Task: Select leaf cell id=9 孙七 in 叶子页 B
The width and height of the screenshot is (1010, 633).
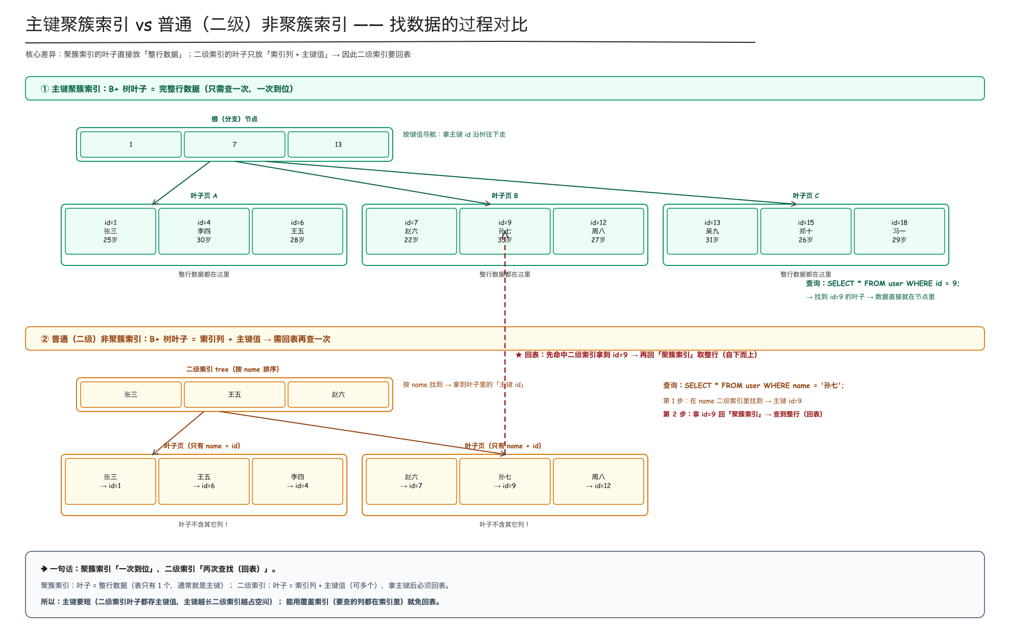Action: click(x=505, y=231)
